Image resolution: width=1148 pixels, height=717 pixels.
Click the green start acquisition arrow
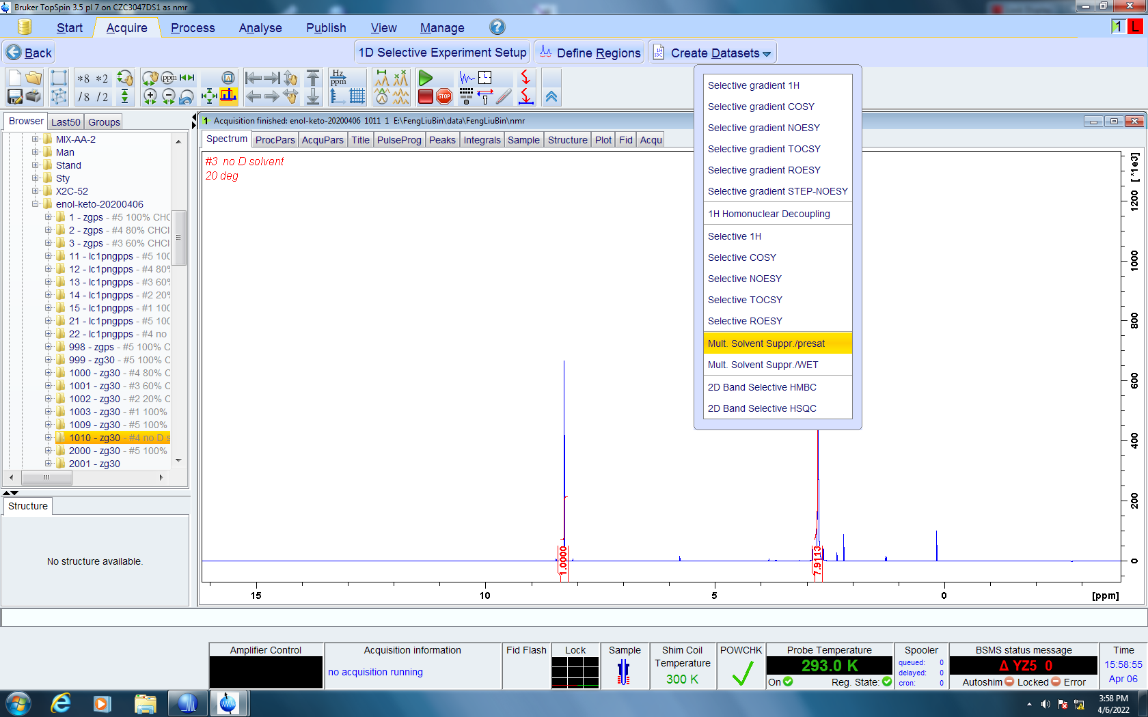coord(425,78)
